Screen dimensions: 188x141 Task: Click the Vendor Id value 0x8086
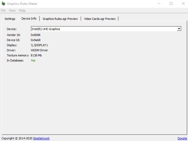(x=35, y=35)
